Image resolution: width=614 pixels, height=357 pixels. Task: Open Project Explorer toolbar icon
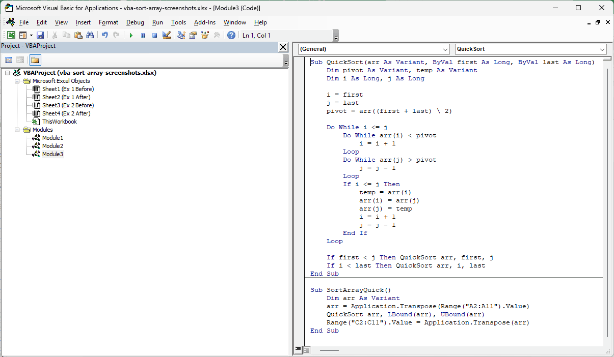click(181, 35)
